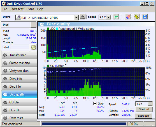This screenshot has height=127, width=156.
Task: Expand the drive selection dropdown
Action: pos(76,18)
